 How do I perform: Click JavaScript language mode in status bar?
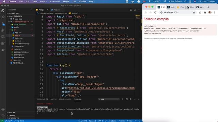(x=112, y=121)
